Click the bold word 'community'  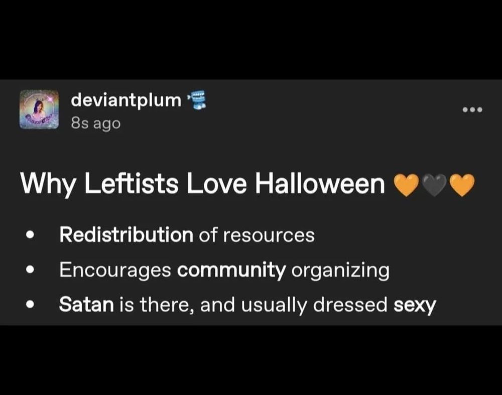point(231,270)
